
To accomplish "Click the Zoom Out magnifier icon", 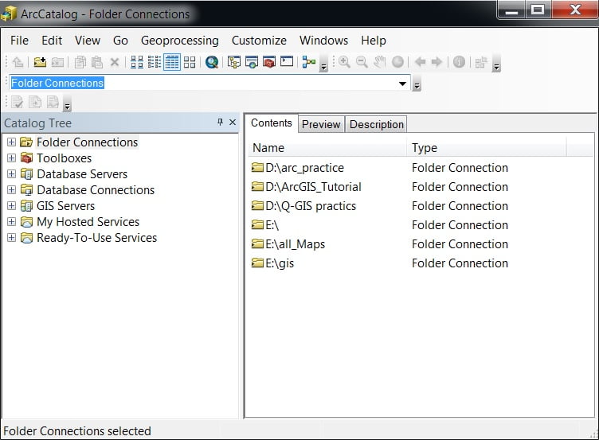I will 362,62.
